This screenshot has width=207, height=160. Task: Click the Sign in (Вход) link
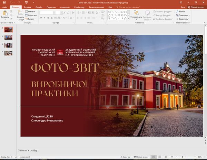[x=183, y=7]
